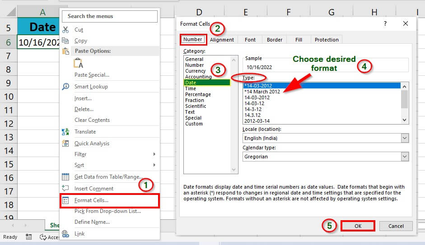Viewport: 425px width, 245px height.
Task: Choose Insert... from context menu
Action: tap(83, 98)
